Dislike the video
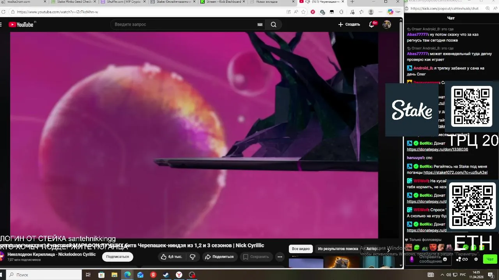 pos(193,257)
